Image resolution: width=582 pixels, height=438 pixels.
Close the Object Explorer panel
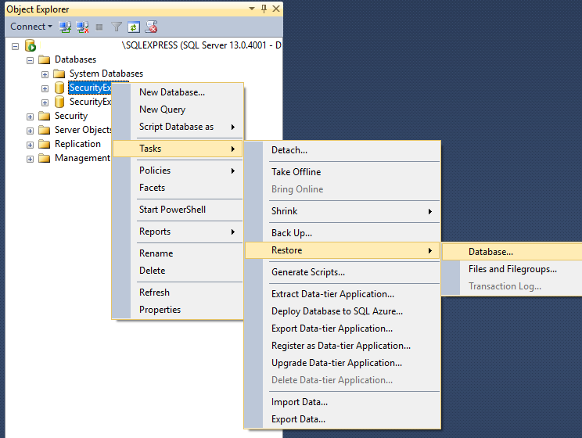point(276,9)
